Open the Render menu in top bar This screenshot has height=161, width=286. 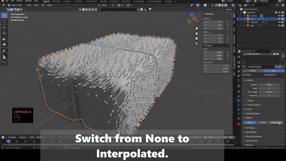click(20, 1)
